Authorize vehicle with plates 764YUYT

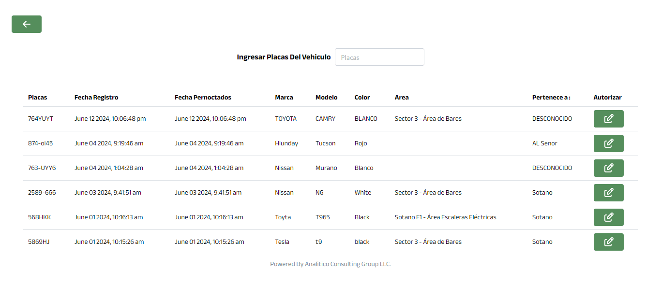pos(608,119)
